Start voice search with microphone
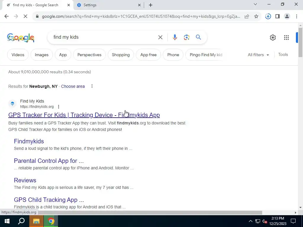Image resolution: width=303 pixels, height=227 pixels. [x=175, y=37]
